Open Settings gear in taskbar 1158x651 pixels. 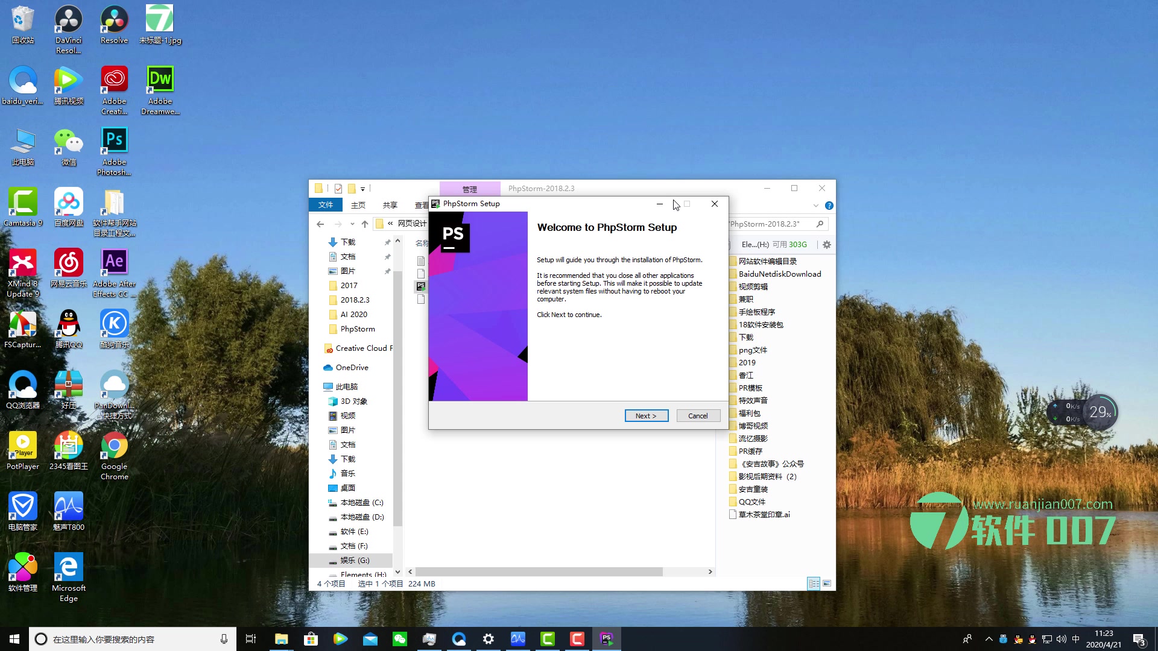coord(488,639)
